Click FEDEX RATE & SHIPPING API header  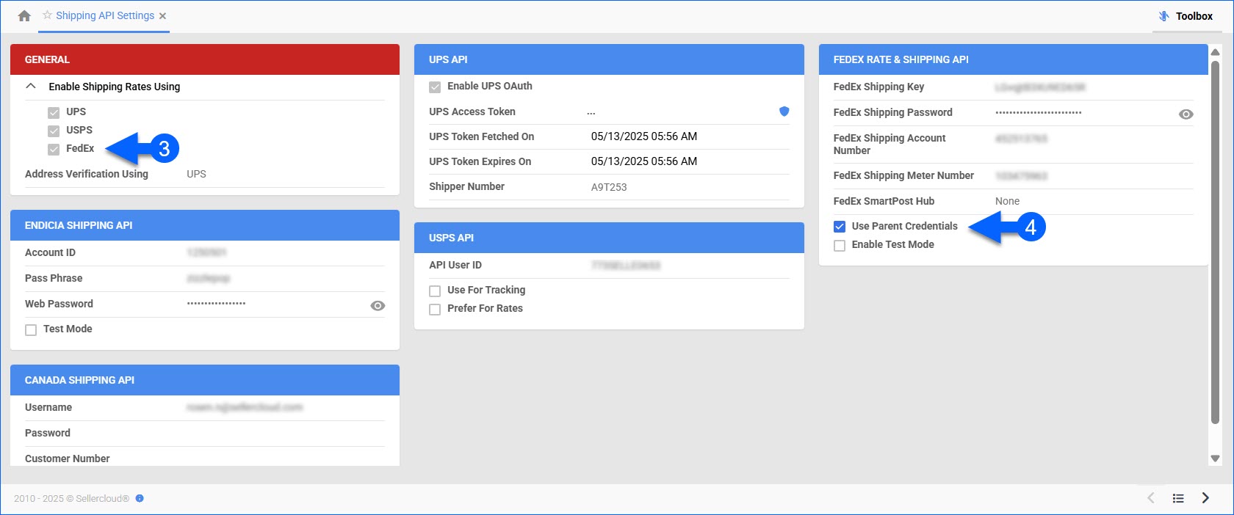point(1014,59)
